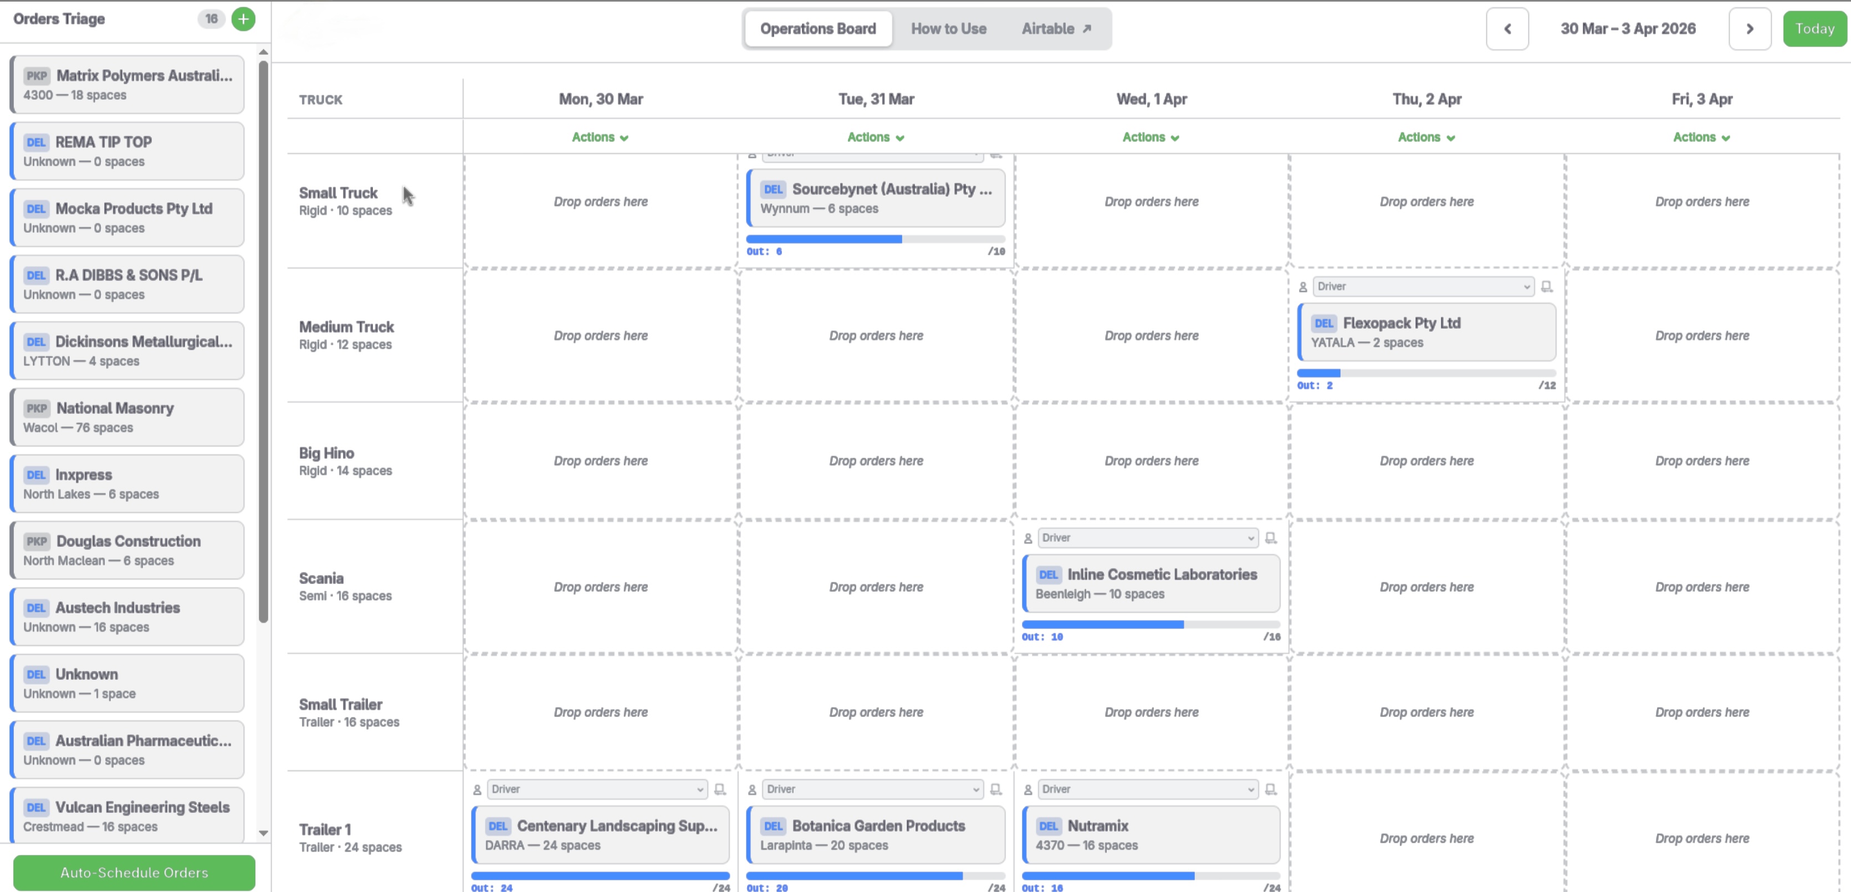1851x892 pixels.
Task: Go to previous week with left arrow
Action: 1507,29
